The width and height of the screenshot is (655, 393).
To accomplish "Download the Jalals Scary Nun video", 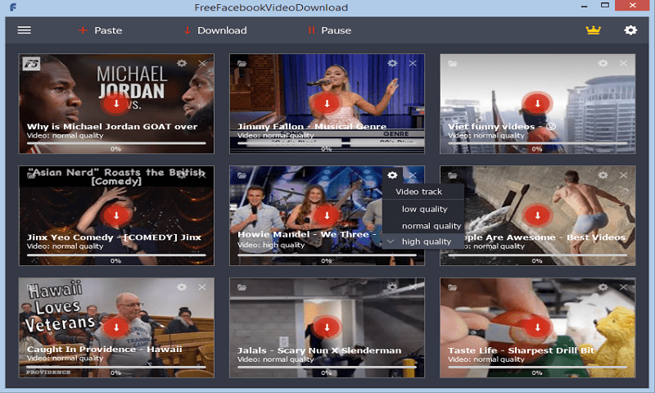I will 327,327.
